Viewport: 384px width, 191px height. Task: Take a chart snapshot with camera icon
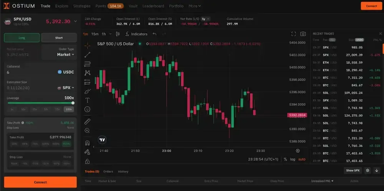303,34
